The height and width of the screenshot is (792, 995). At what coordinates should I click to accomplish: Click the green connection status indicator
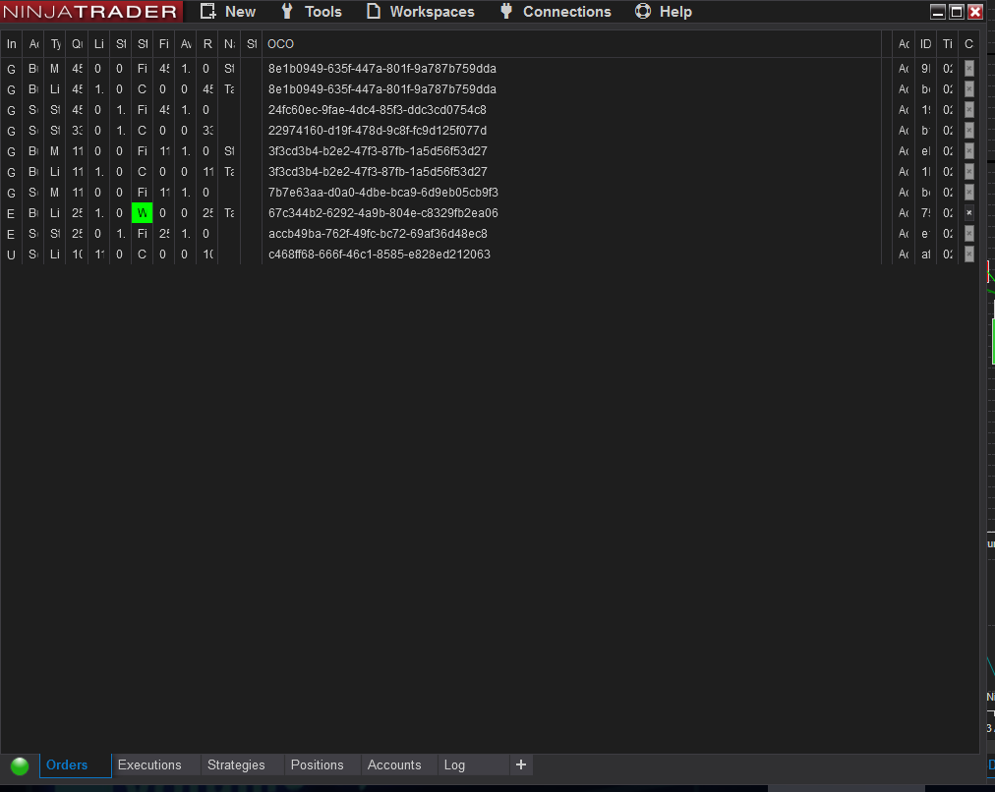point(20,765)
